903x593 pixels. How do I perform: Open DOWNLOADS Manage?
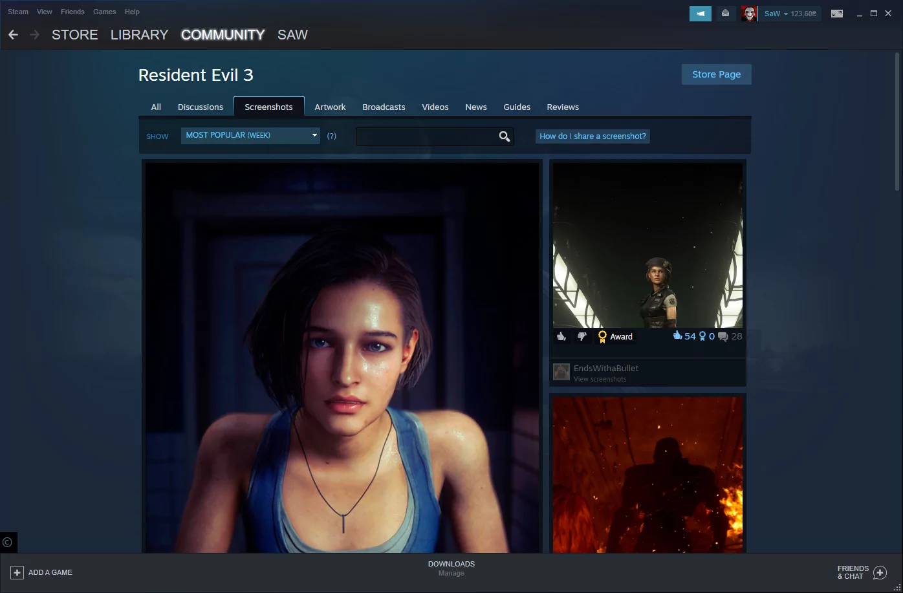coord(451,568)
